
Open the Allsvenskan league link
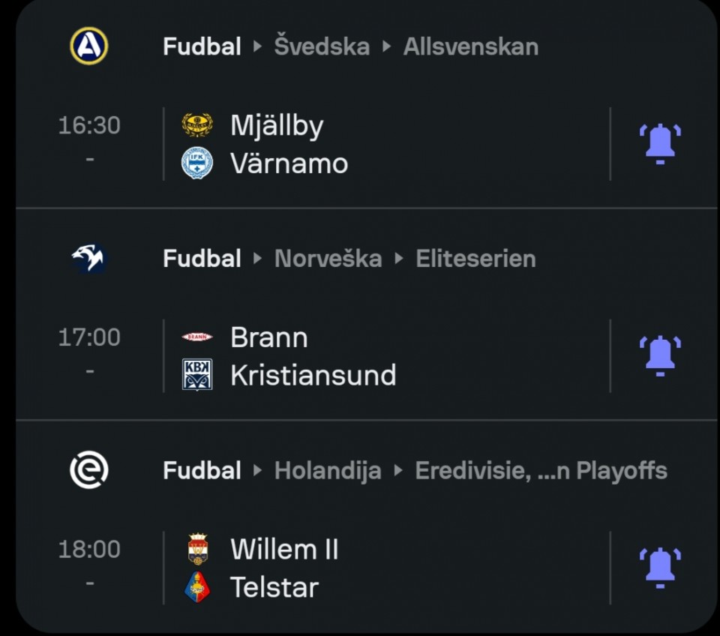click(x=471, y=46)
